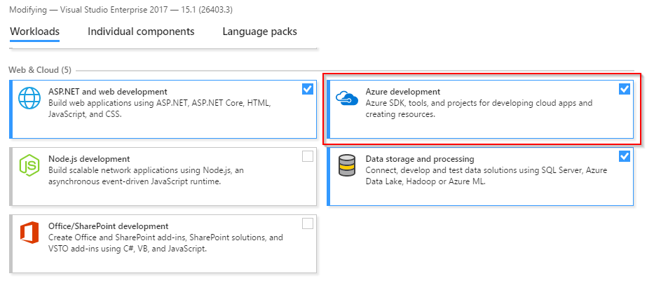Click the Data storage database icon
The image size is (654, 283).
[347, 165]
